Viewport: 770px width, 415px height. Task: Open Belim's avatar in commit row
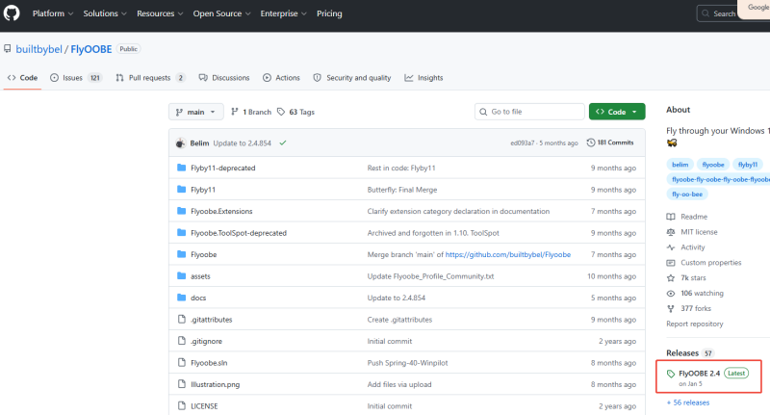[180, 143]
